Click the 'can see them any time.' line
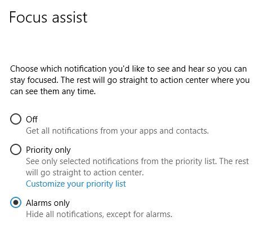The height and width of the screenshot is (234, 273). tap(53, 91)
